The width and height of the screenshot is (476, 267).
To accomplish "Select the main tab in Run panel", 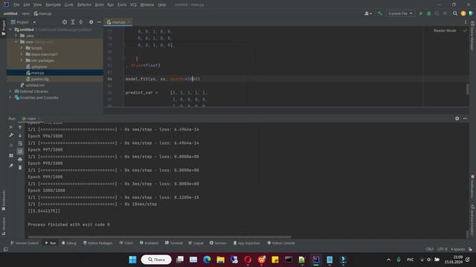I will pyautogui.click(x=31, y=119).
